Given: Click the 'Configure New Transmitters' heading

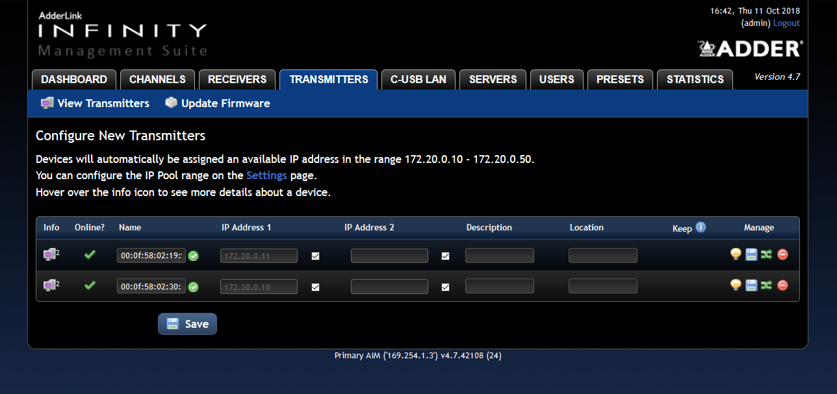Looking at the screenshot, I should pos(120,136).
